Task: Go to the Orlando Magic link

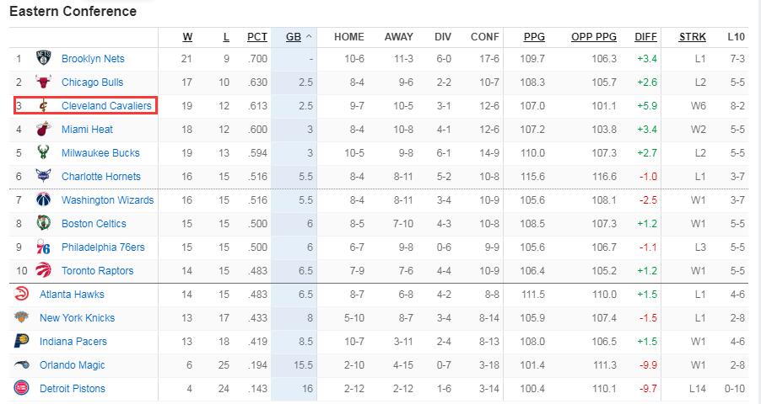Action: tap(73, 365)
